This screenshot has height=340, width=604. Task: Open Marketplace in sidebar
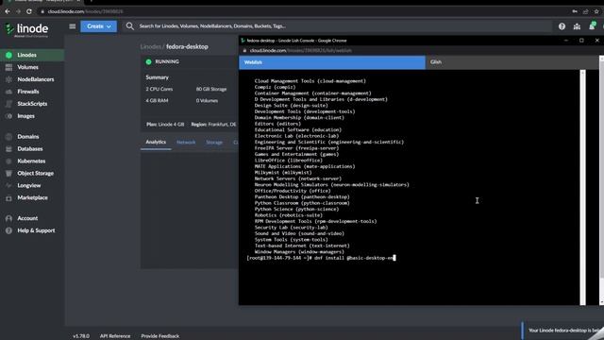[32, 197]
